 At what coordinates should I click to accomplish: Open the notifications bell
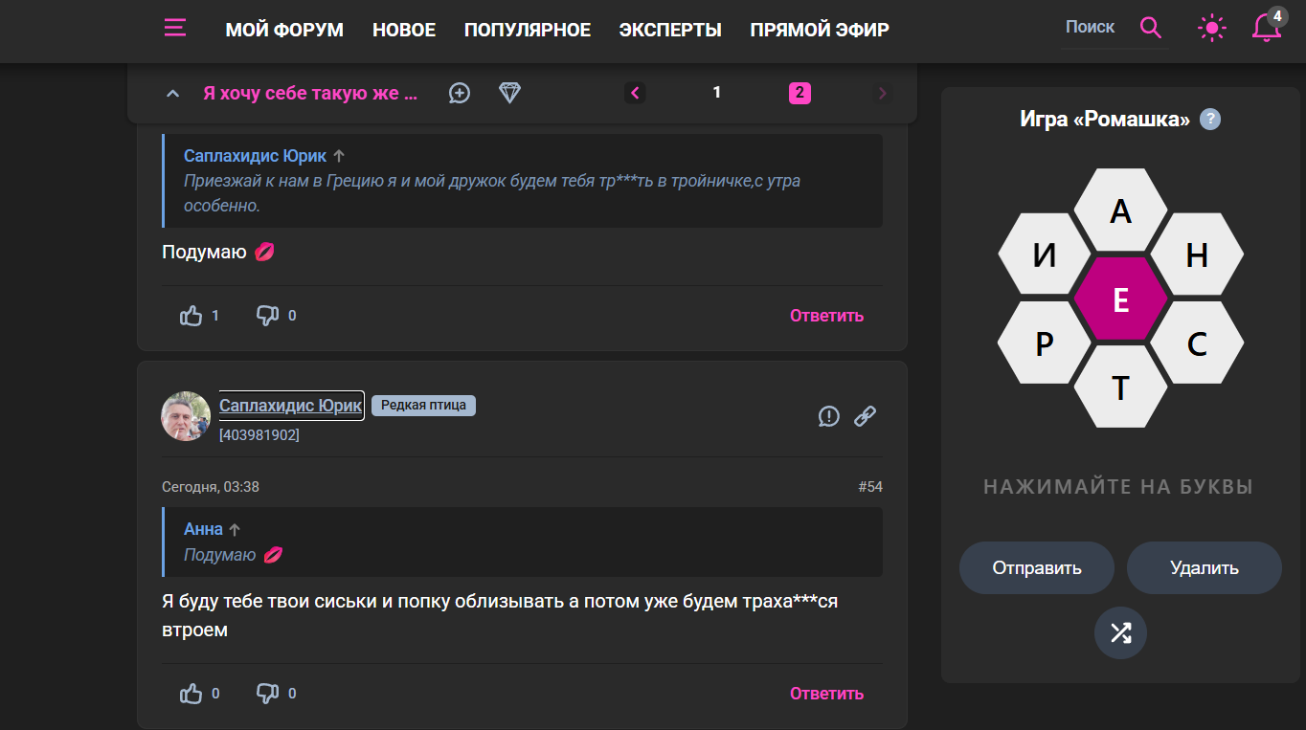1266,28
